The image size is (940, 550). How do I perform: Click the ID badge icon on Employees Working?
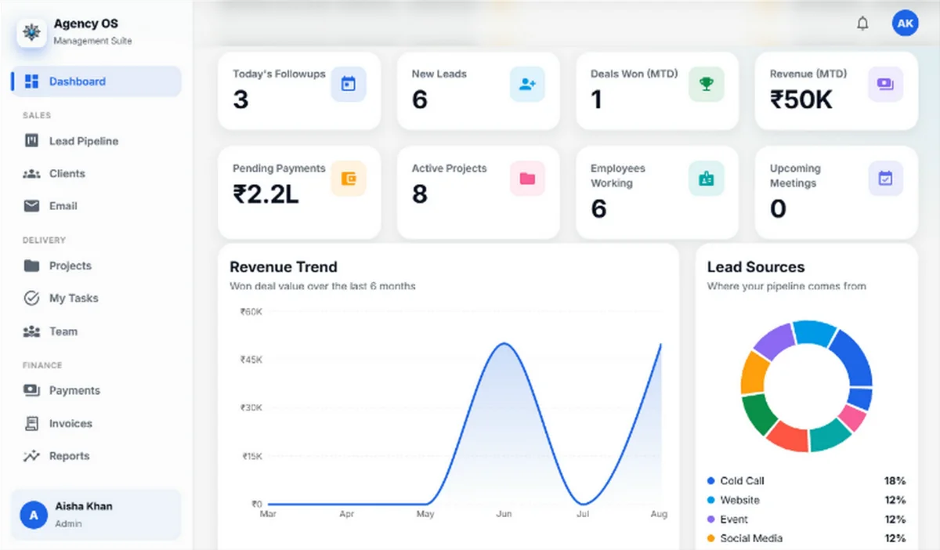(x=707, y=179)
